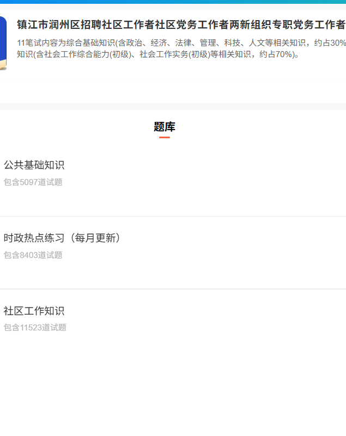Open the 镇江市润州区招聘社区工作者 title link
This screenshot has height=436, width=346.
tap(181, 24)
